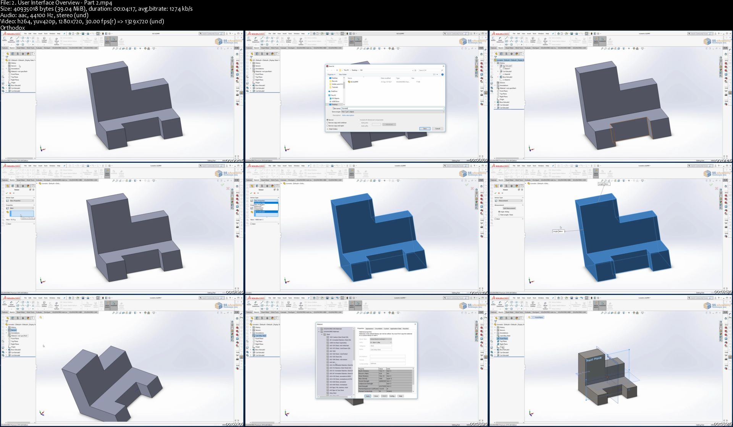Select the ISO.SLDPRT file icon in file list
This screenshot has width=733, height=427.
349,82
